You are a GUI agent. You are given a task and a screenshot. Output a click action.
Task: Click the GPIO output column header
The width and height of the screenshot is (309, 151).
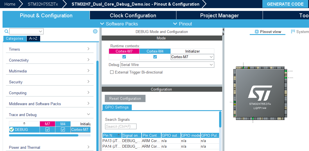point(171,135)
